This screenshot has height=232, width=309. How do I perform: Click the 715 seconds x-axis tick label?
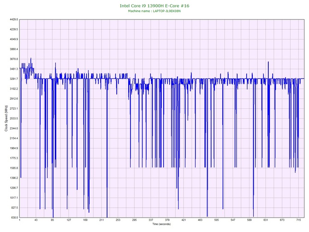pos(298,220)
